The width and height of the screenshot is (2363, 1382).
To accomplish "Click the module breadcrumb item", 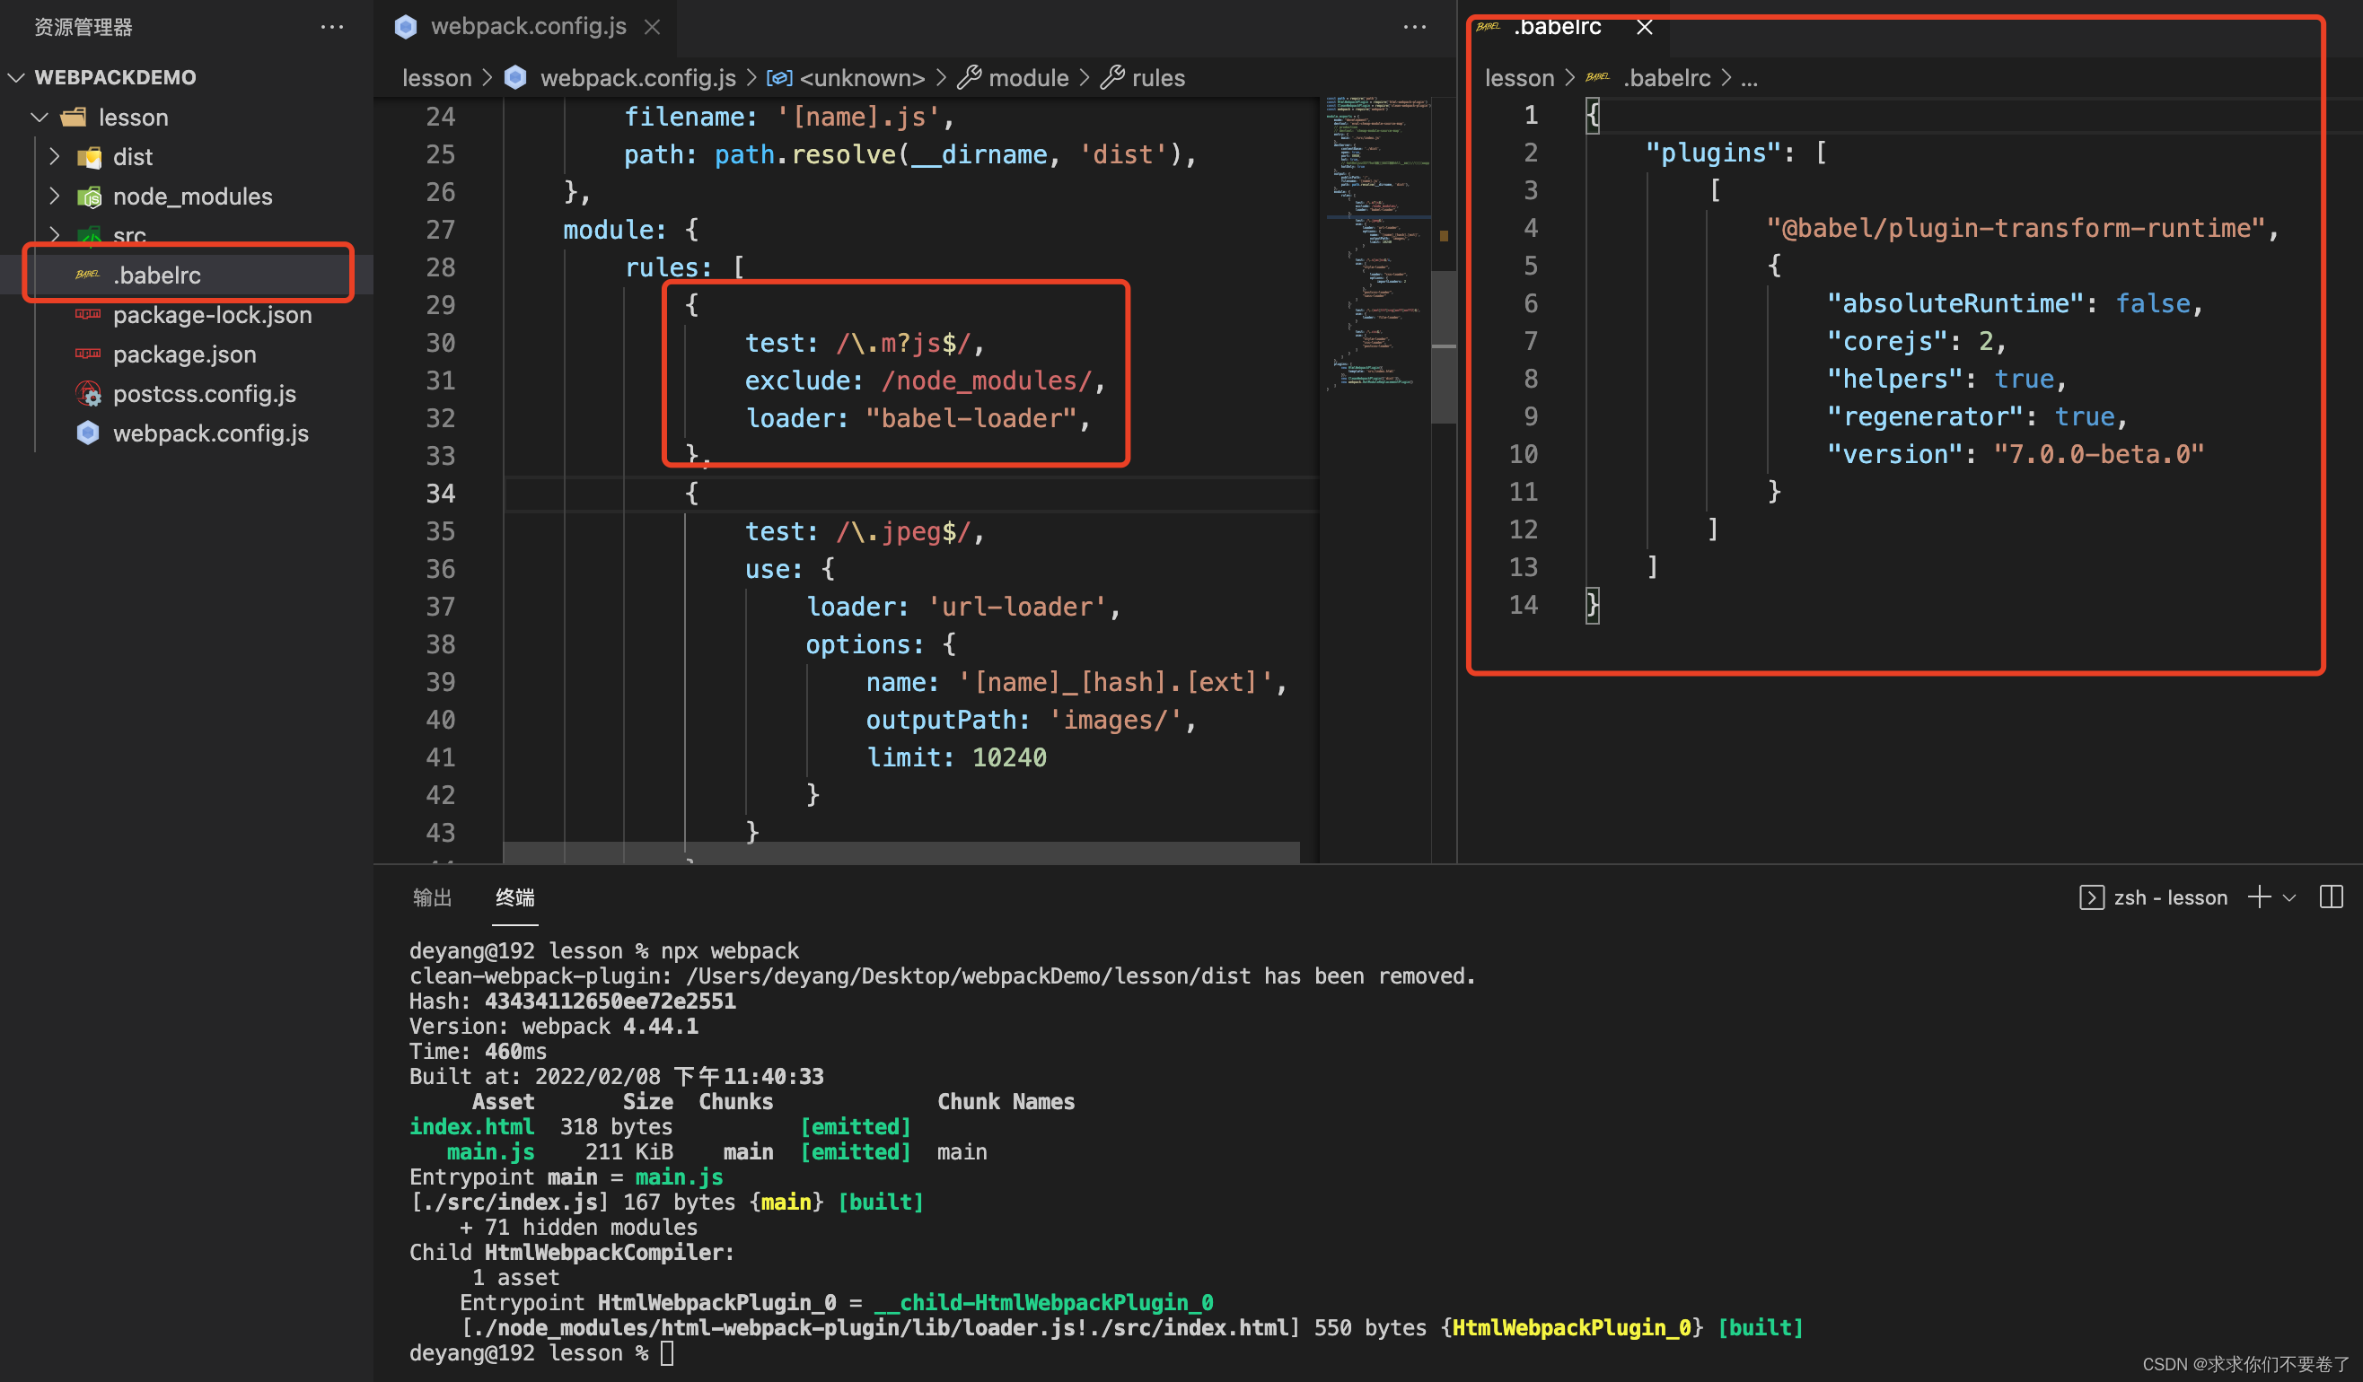I will tap(1028, 78).
